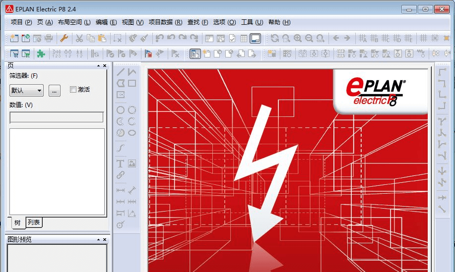Select the Circle drawing tool
This screenshot has height=272, width=455.
(x=121, y=110)
